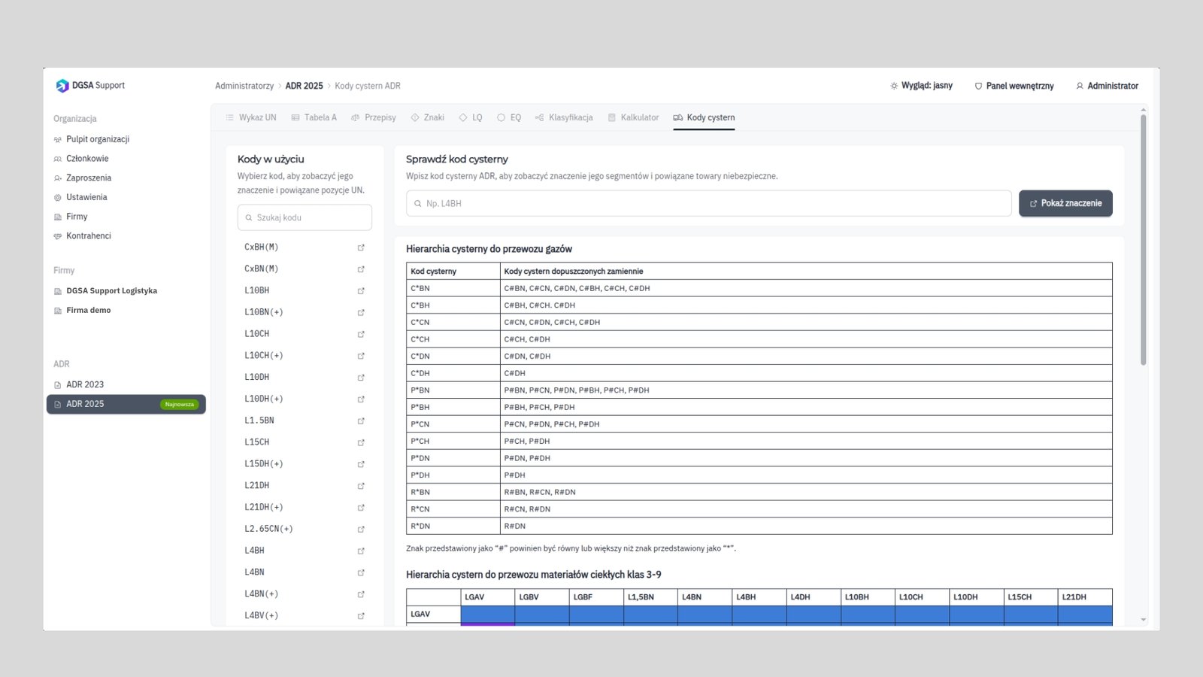The width and height of the screenshot is (1203, 677).
Task: Open the Administrator user menu
Action: pyautogui.click(x=1107, y=86)
